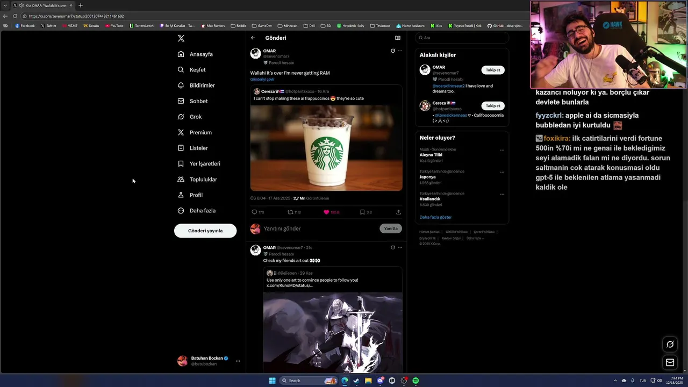
Task: Click Takip et for OMAR
Action: pyautogui.click(x=493, y=70)
